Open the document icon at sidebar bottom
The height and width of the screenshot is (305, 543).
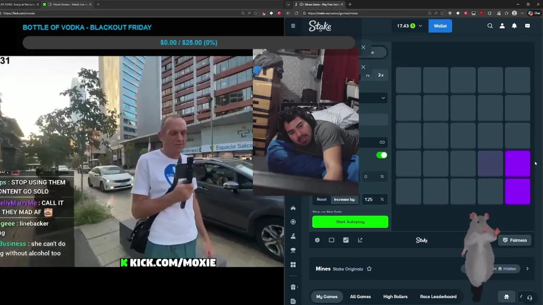(x=293, y=301)
